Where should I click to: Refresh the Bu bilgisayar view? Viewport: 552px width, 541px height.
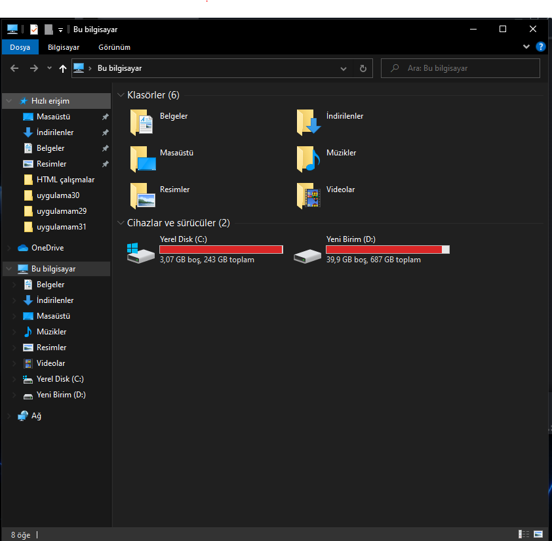363,68
